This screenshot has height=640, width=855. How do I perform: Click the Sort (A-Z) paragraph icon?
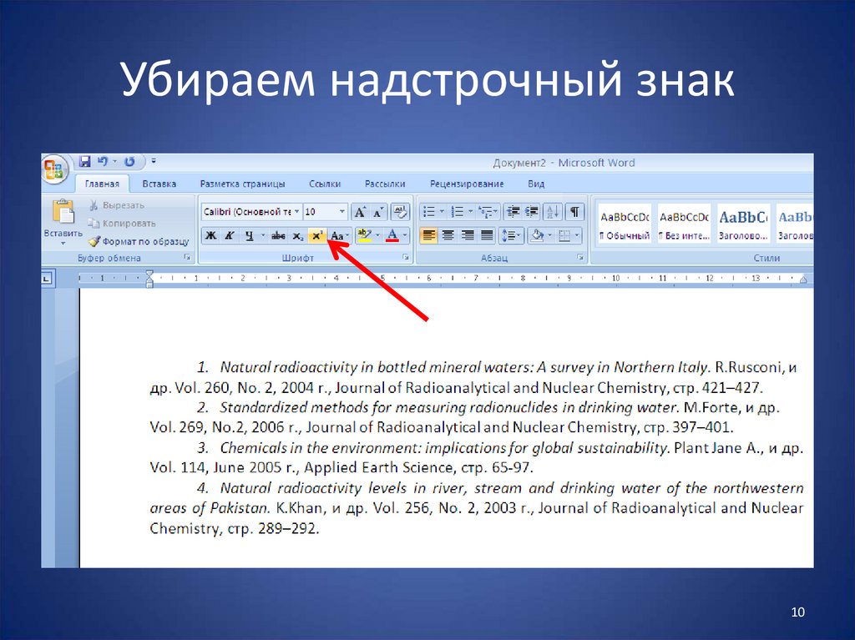(553, 212)
